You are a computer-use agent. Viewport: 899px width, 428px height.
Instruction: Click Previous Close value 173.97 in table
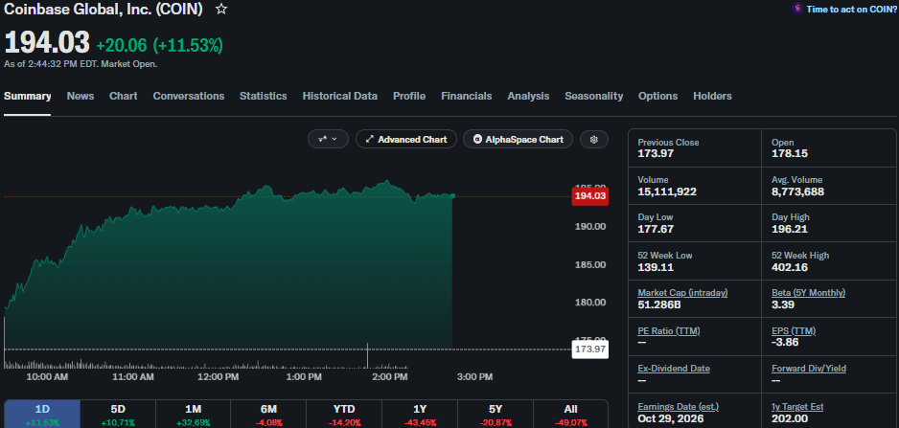click(656, 153)
